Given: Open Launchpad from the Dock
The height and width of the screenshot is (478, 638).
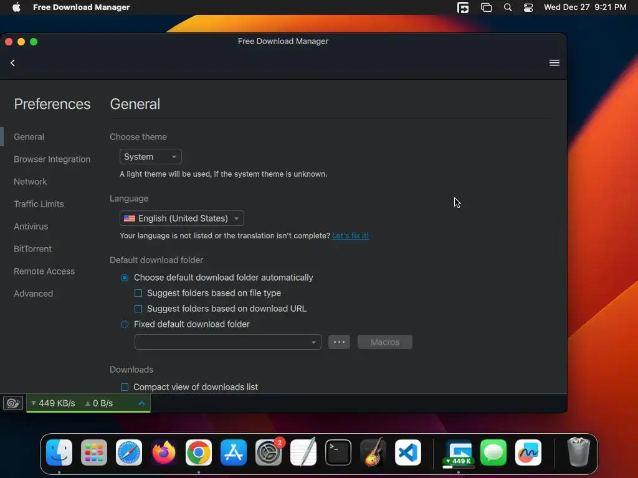Looking at the screenshot, I should tap(94, 452).
